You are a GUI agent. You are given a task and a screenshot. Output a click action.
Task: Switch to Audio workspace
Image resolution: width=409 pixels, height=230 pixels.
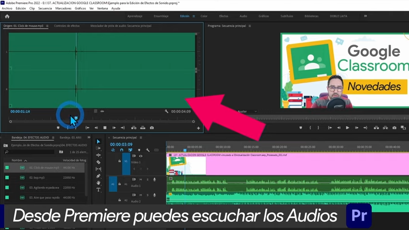243,16
